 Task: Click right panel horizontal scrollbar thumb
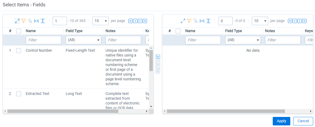click(226, 111)
